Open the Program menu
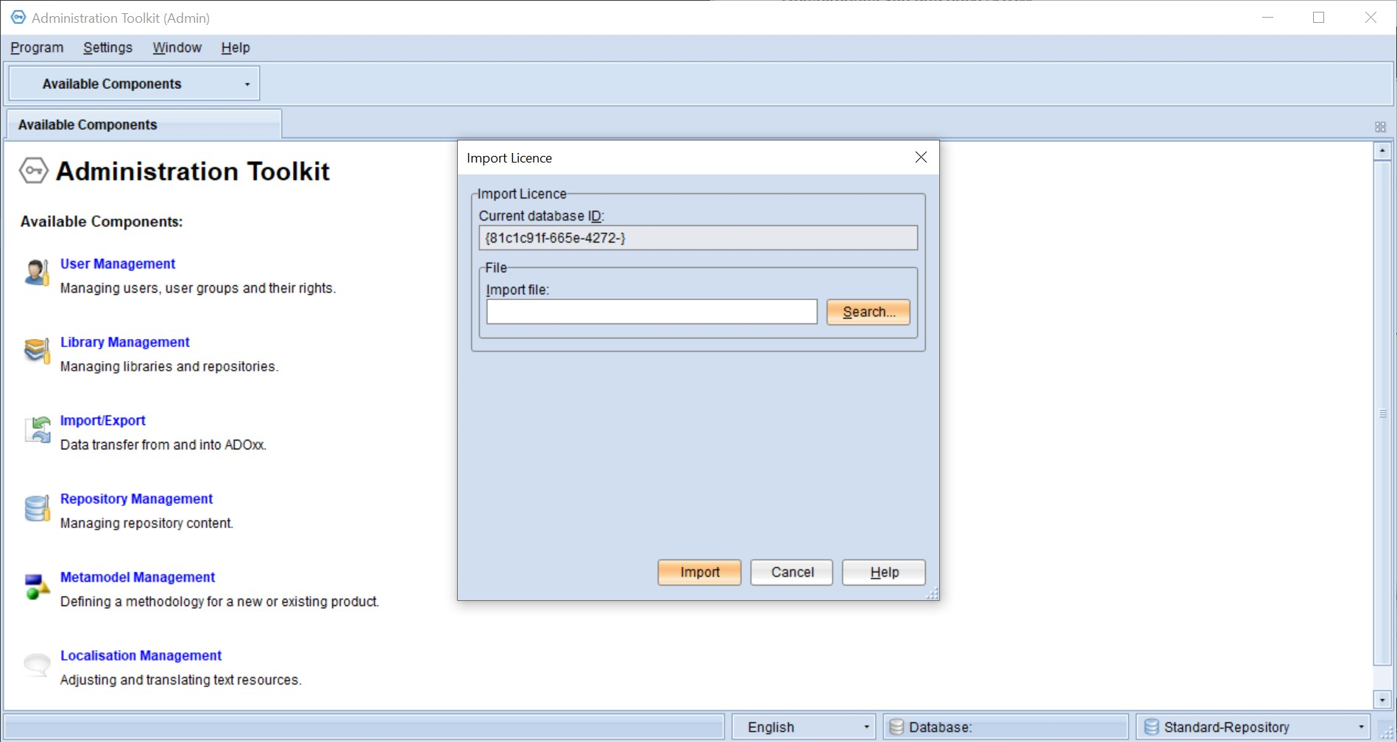The width and height of the screenshot is (1397, 742). click(37, 48)
